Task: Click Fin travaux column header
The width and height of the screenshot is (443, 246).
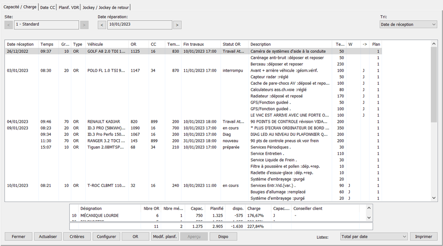Action: [201, 45]
